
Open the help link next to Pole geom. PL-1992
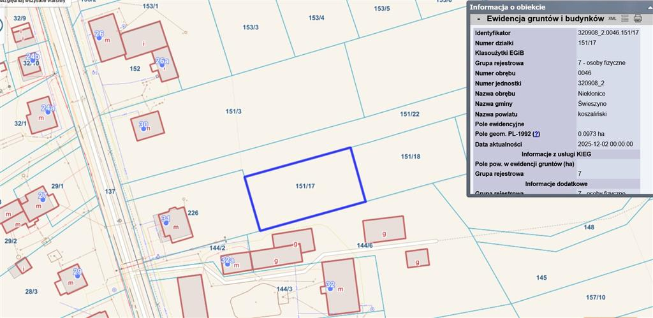click(536, 134)
